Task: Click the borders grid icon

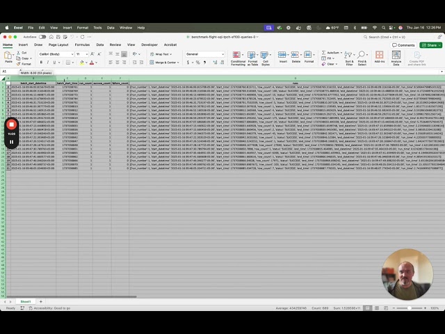Action: click(x=68, y=62)
